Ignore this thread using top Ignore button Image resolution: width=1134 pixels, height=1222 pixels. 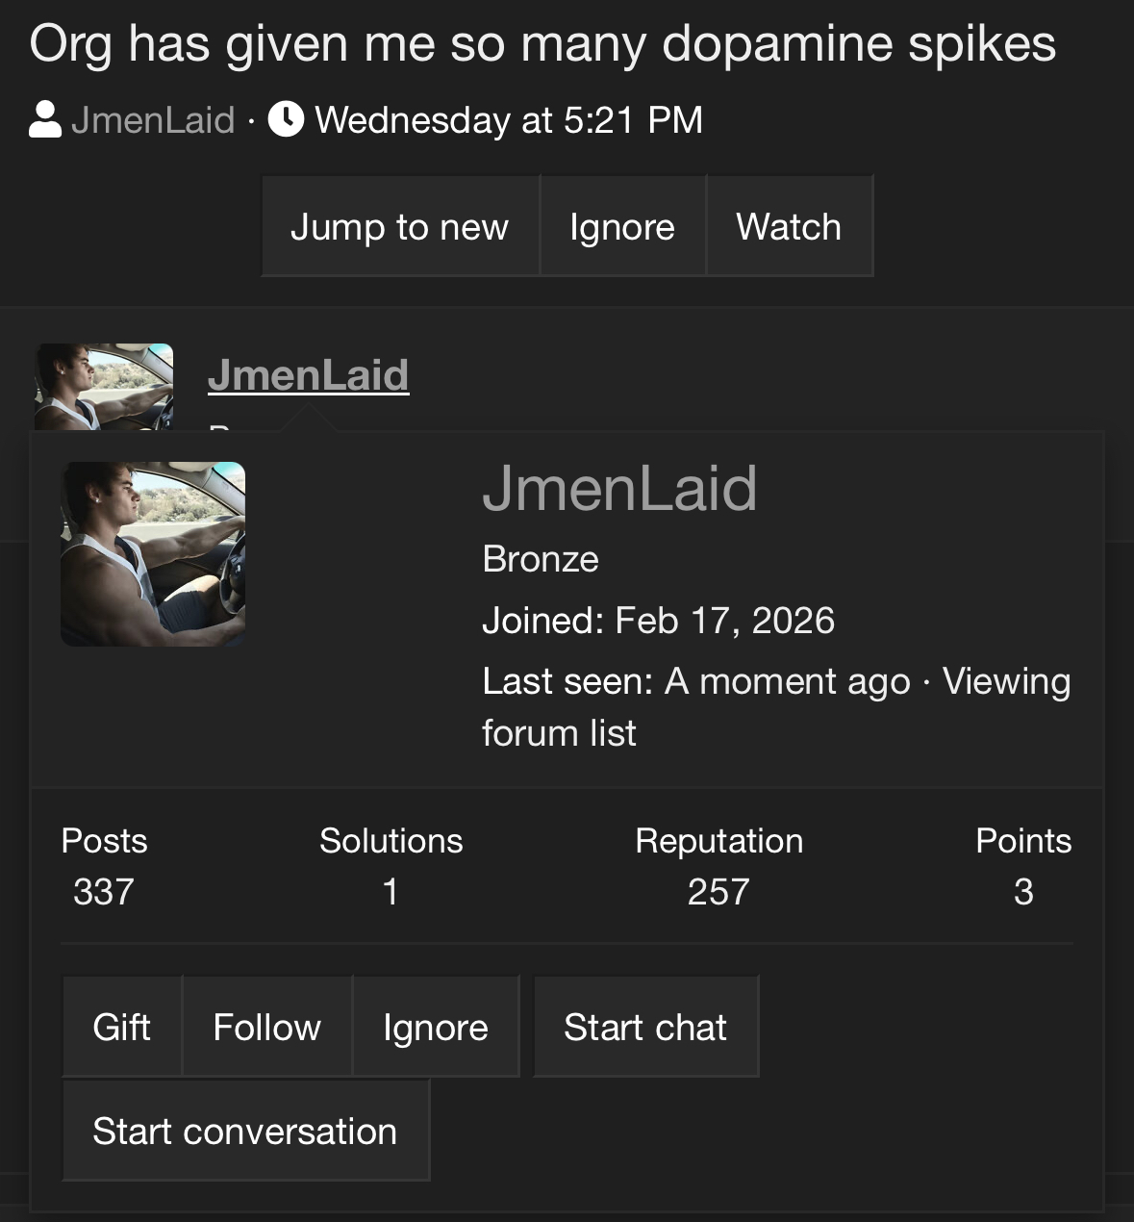click(622, 226)
